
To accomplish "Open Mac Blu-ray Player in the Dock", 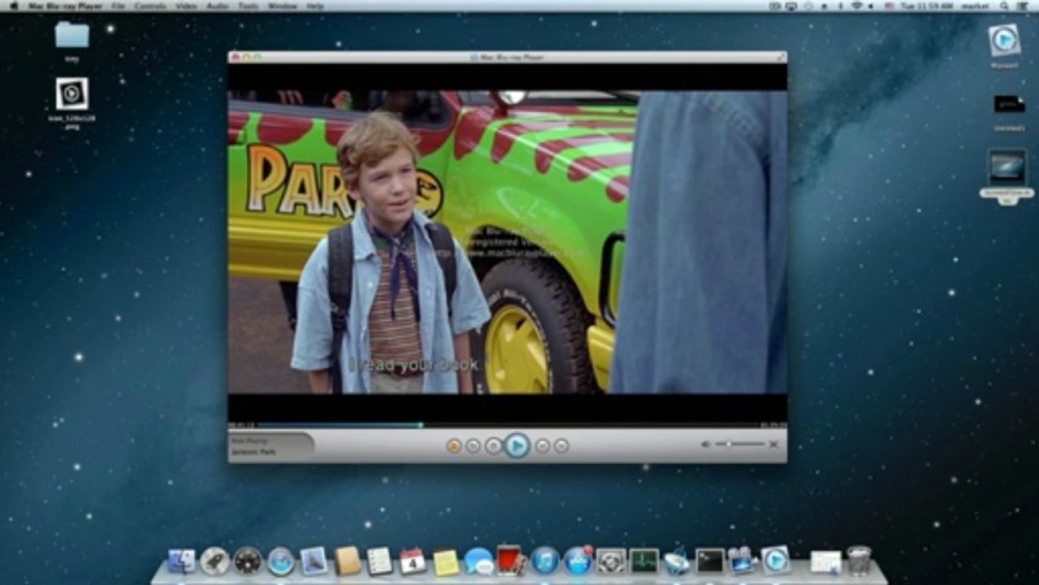I will coord(776,560).
